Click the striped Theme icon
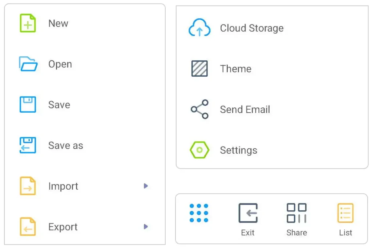The height and width of the screenshot is (251, 372). [199, 69]
